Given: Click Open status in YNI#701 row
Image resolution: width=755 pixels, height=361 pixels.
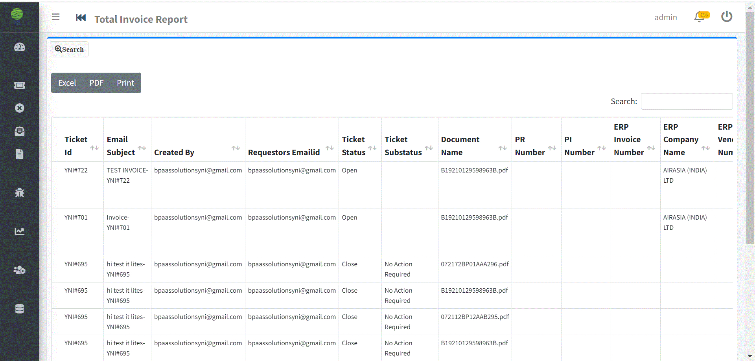Looking at the screenshot, I should pos(350,218).
